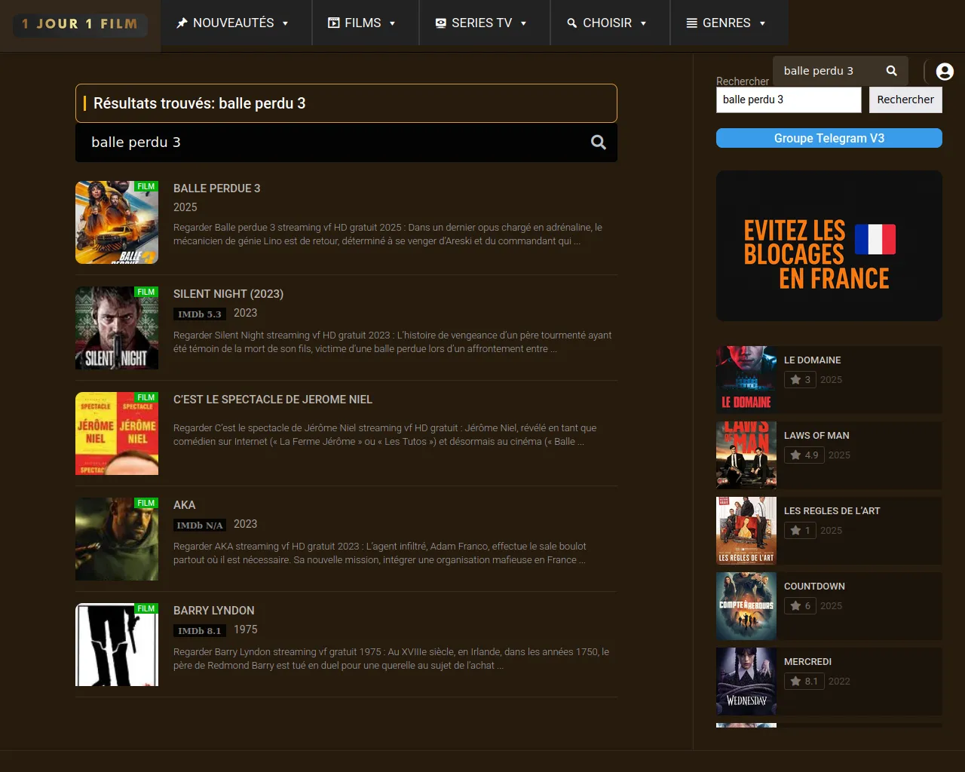Click the film icon beside FILMS
The width and height of the screenshot is (965, 772).
(x=333, y=23)
